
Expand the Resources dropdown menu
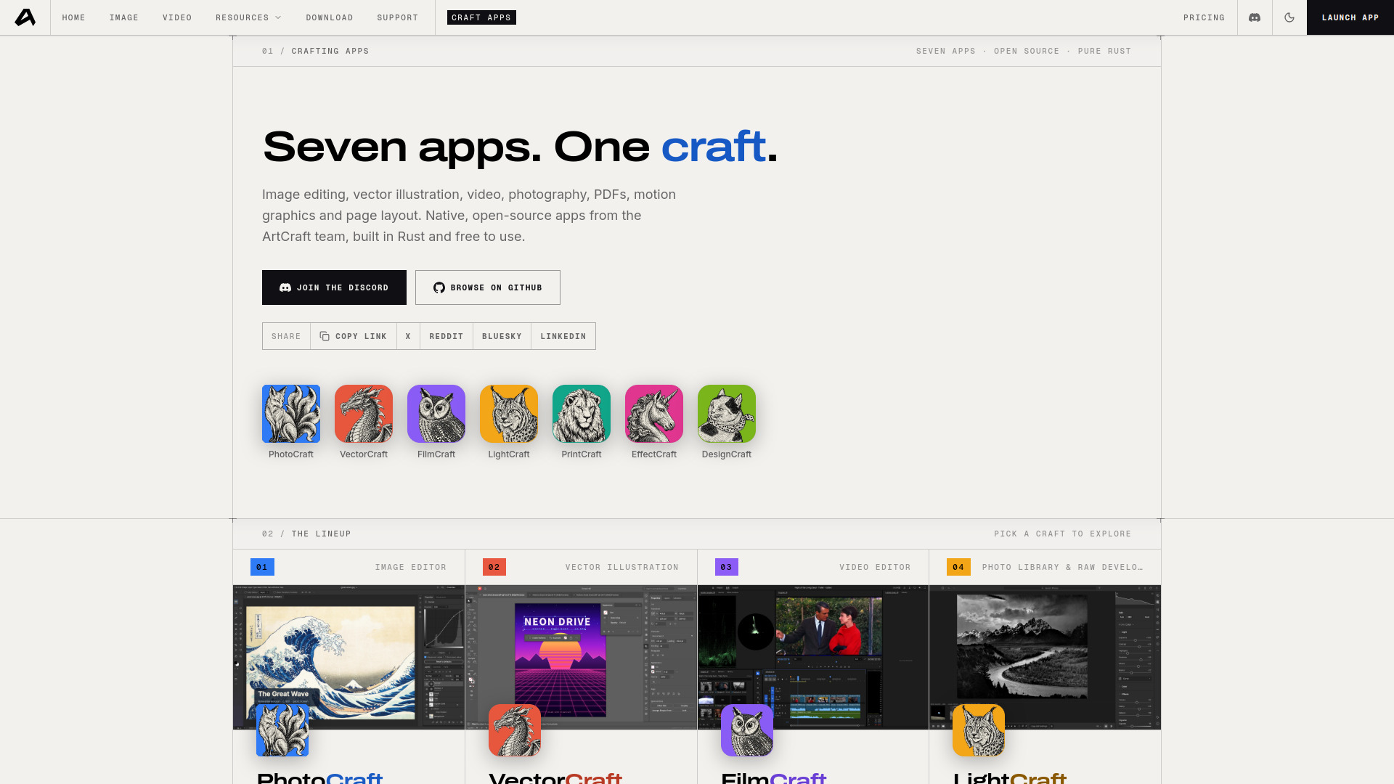pos(248,17)
